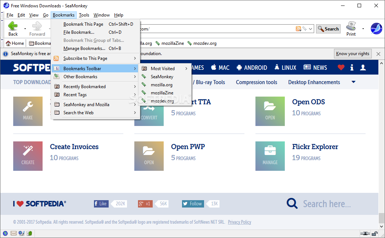Open the Privacy Policy link
This screenshot has width=385, height=238.
pos(239,222)
